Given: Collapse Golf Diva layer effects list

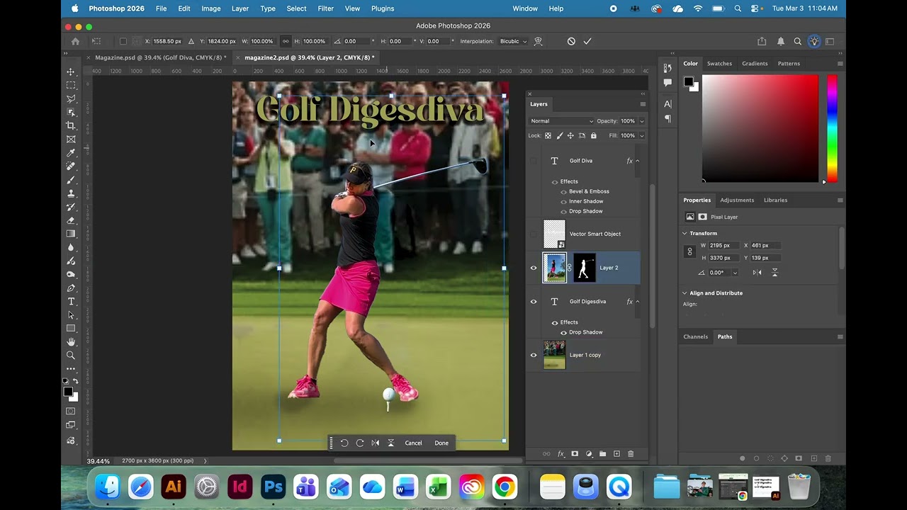Looking at the screenshot, I should 637,161.
